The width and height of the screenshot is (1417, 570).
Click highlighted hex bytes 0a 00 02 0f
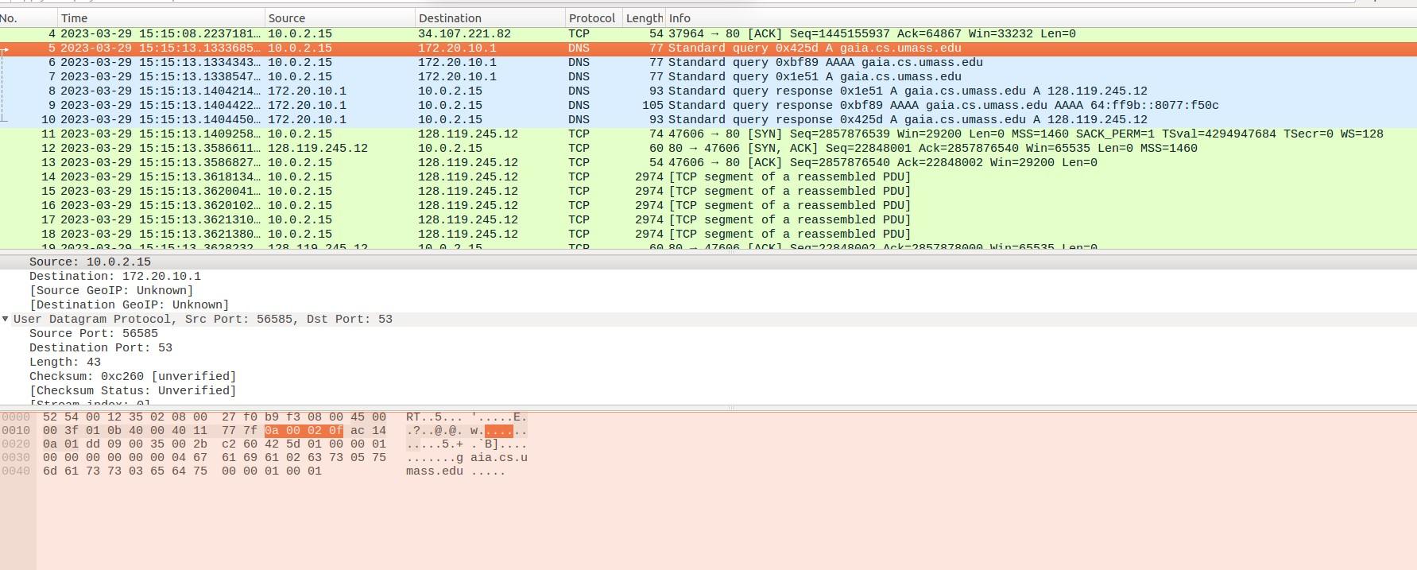pyautogui.click(x=304, y=430)
